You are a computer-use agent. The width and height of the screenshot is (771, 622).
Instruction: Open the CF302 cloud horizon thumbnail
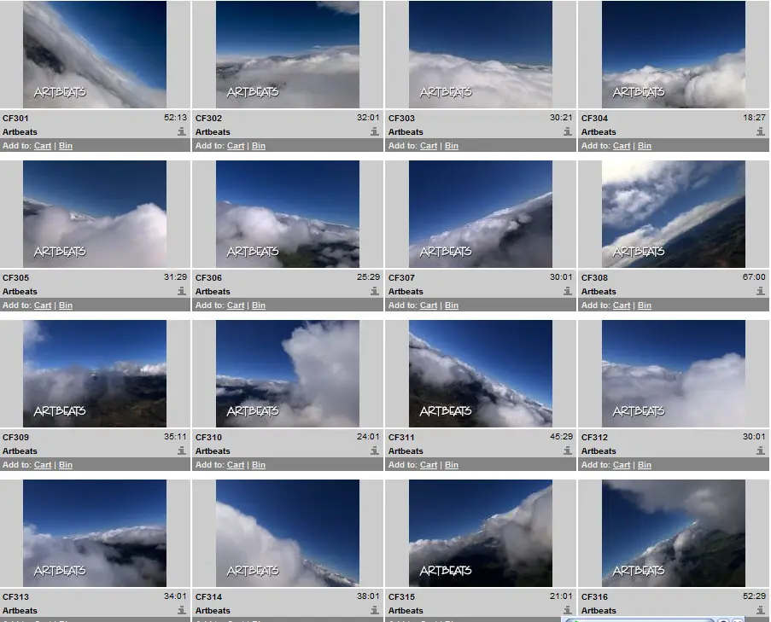[288, 55]
